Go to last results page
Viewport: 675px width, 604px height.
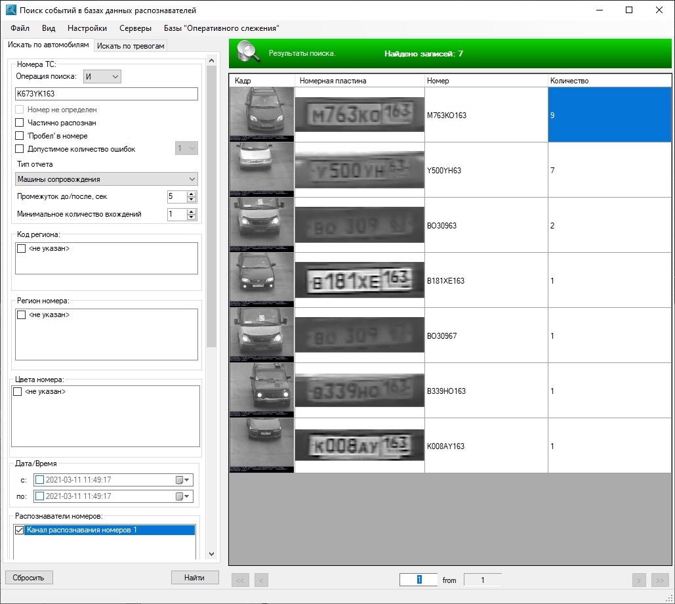pos(659,580)
